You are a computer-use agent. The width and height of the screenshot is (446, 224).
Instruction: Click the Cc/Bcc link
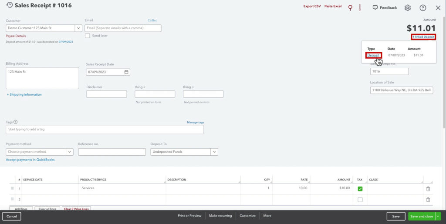(152, 20)
